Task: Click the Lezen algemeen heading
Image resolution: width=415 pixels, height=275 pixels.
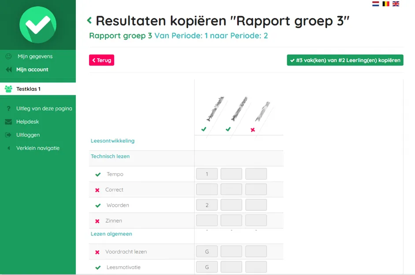Action: [x=111, y=234]
